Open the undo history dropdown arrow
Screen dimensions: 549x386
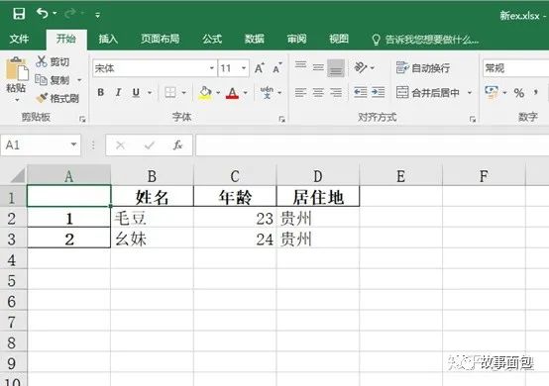[x=55, y=14]
